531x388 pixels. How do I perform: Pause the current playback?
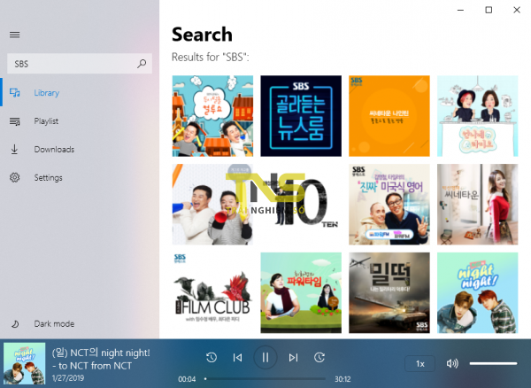265,357
